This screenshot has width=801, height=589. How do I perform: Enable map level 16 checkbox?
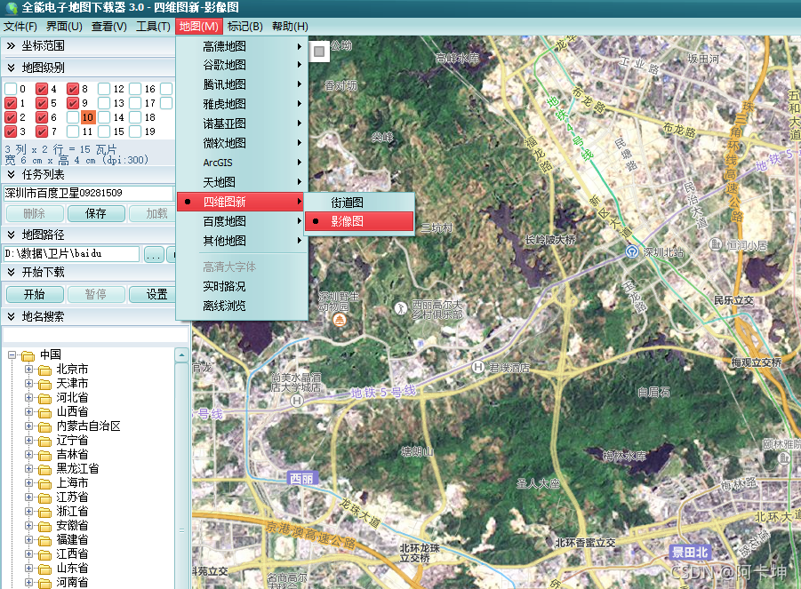tap(135, 89)
